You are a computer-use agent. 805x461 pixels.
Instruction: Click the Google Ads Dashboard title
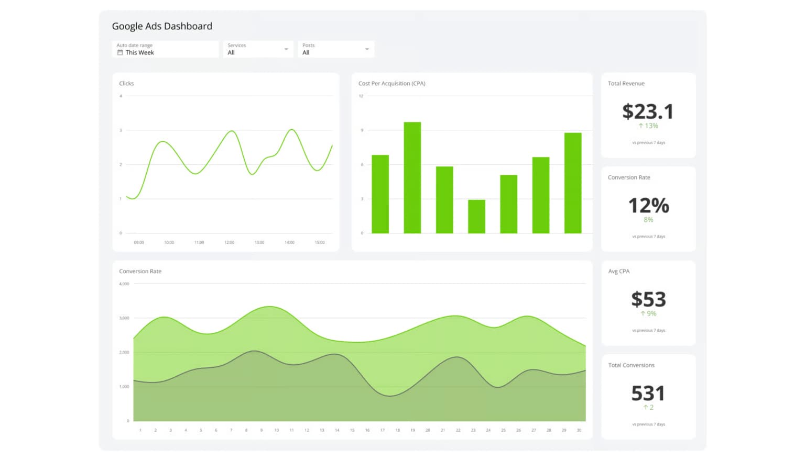point(162,26)
